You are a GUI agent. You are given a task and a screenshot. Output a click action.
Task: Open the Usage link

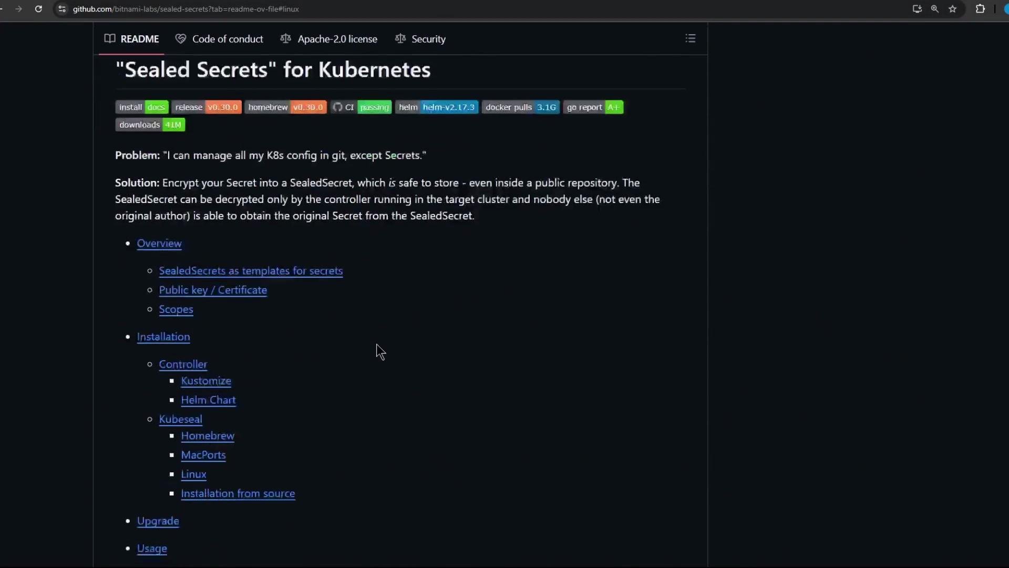(152, 549)
